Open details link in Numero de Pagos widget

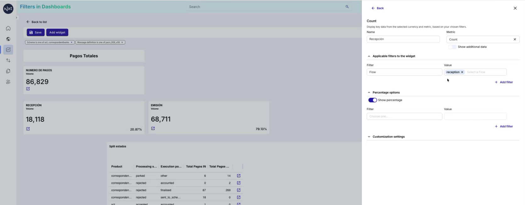(28, 89)
